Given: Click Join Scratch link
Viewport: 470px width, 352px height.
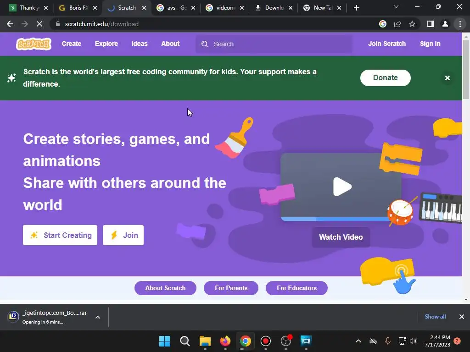Looking at the screenshot, I should 386,44.
